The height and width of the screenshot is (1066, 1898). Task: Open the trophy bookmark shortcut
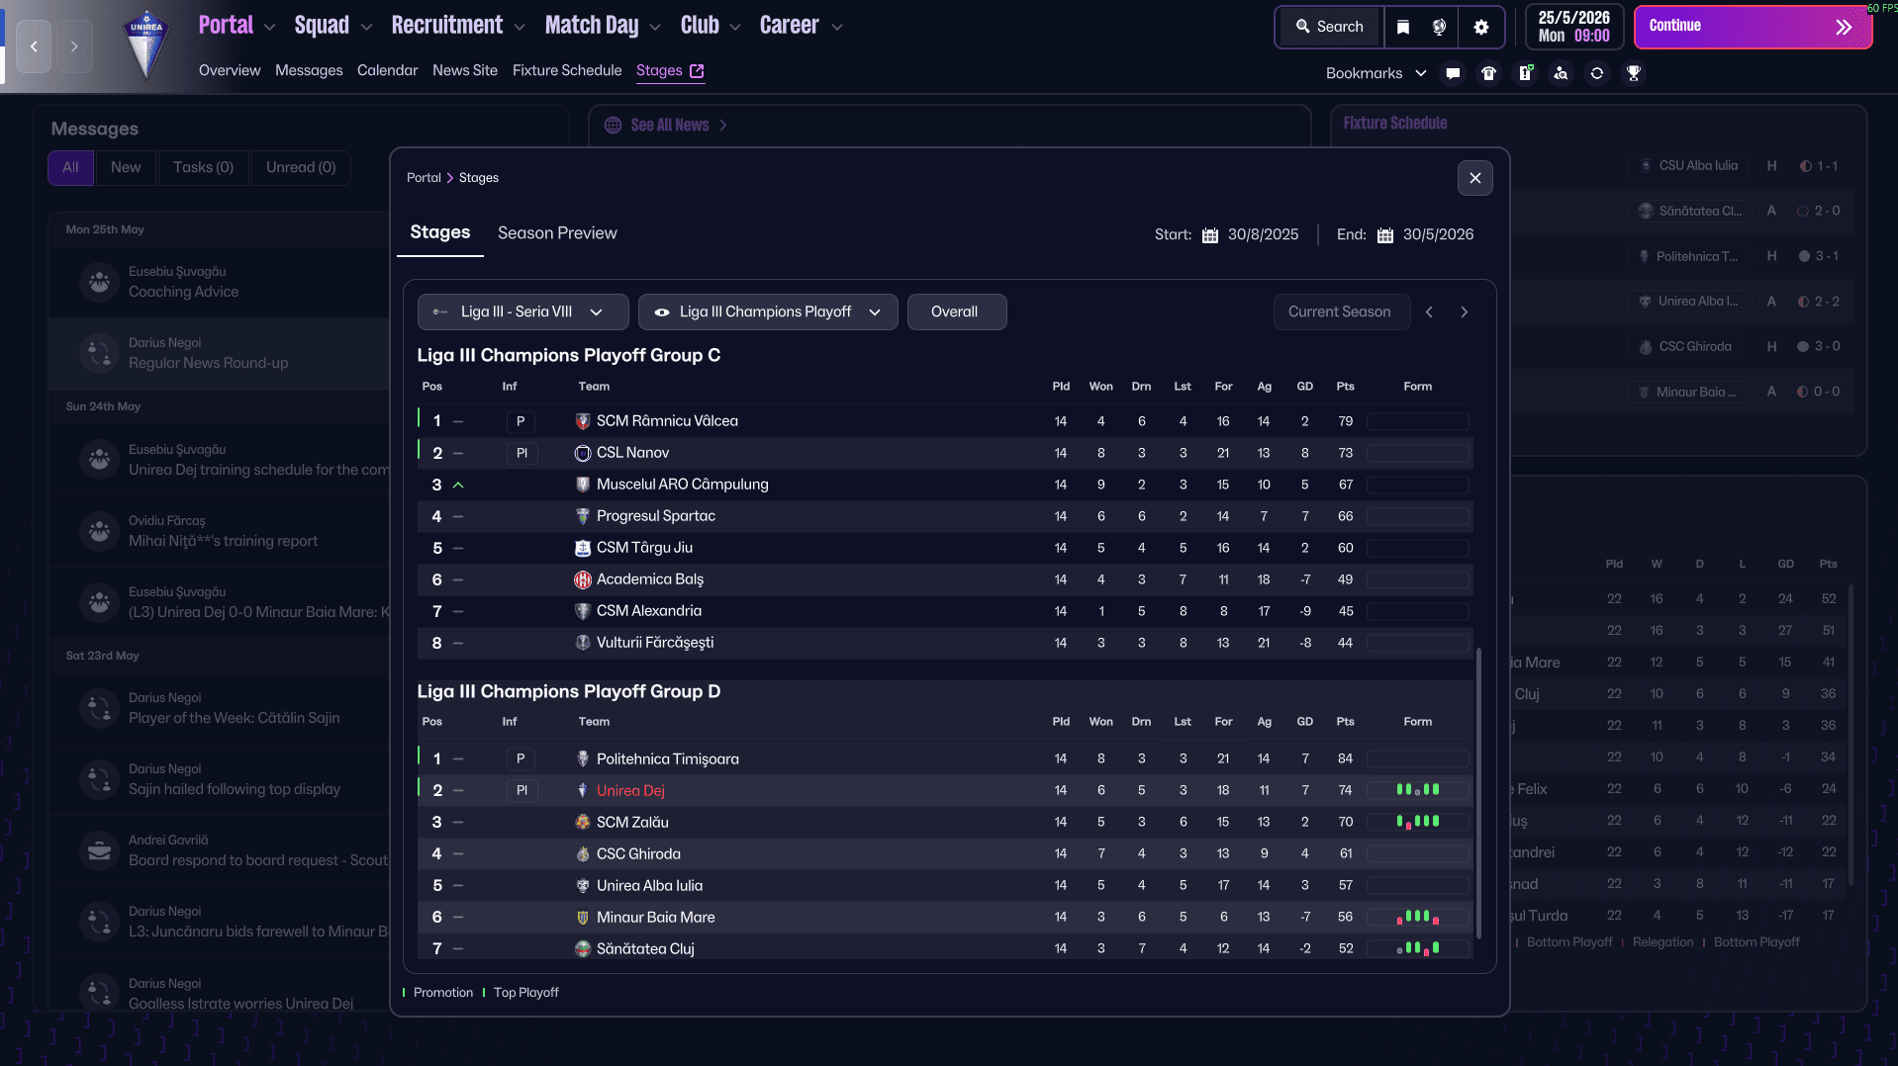pyautogui.click(x=1634, y=73)
